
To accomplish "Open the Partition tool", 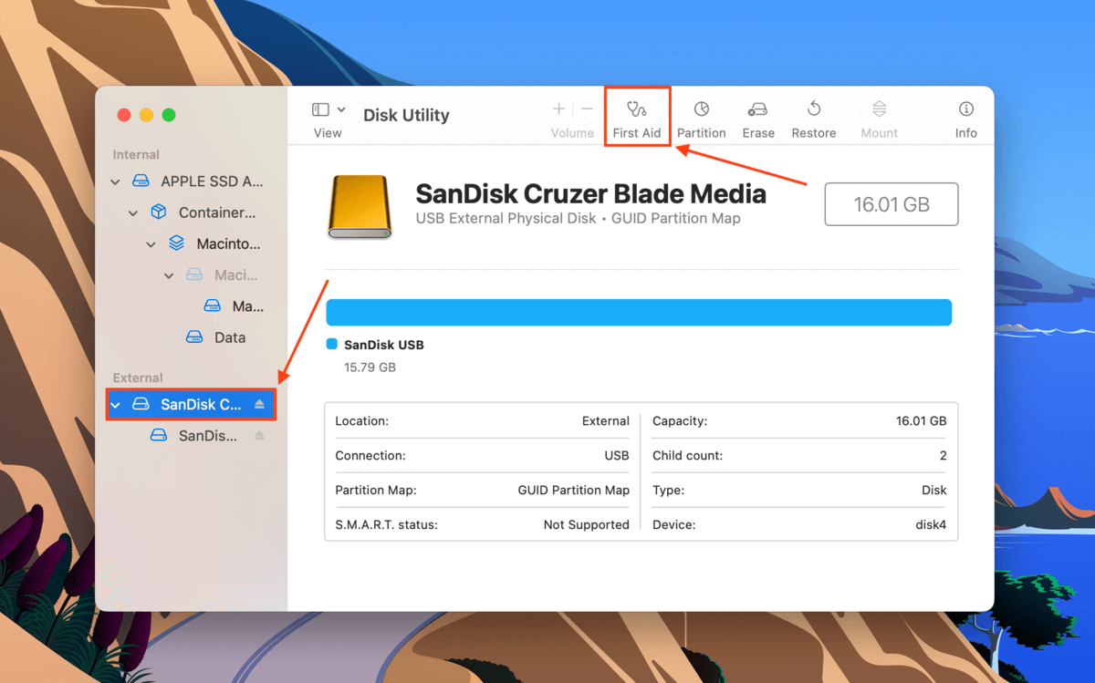I will (701, 119).
